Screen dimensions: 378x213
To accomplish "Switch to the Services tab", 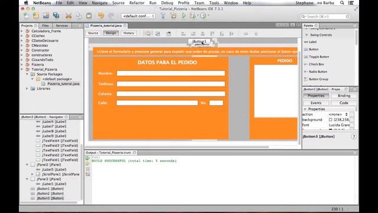I will tap(61, 25).
